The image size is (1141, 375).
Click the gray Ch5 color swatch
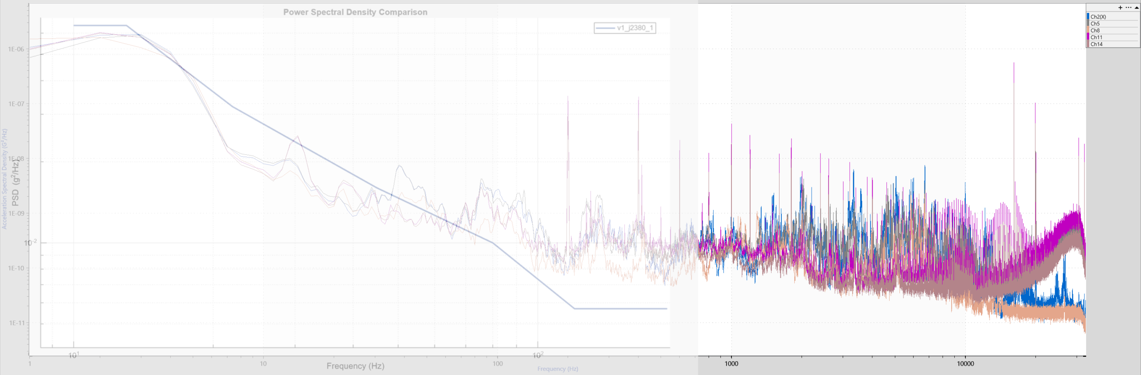[x=1088, y=24]
